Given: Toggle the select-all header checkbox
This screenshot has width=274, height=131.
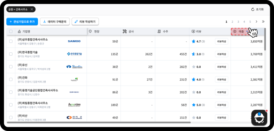Looking at the screenshot, I should pos(11,32).
